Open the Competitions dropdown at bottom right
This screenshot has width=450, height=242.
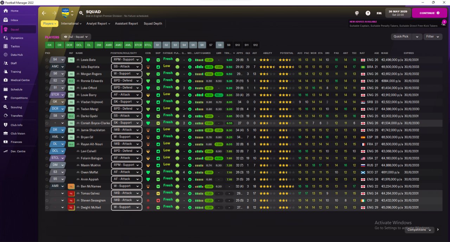click(x=419, y=230)
